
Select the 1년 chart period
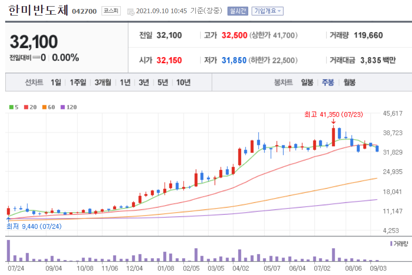click(126, 82)
